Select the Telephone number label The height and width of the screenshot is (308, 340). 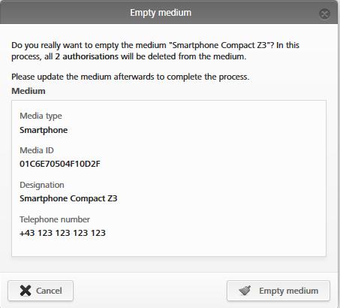coord(55,219)
